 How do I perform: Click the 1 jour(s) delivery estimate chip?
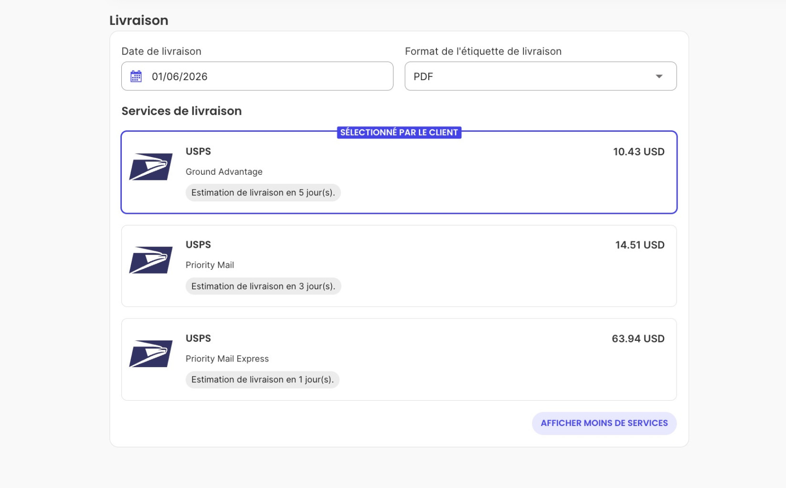(x=263, y=380)
